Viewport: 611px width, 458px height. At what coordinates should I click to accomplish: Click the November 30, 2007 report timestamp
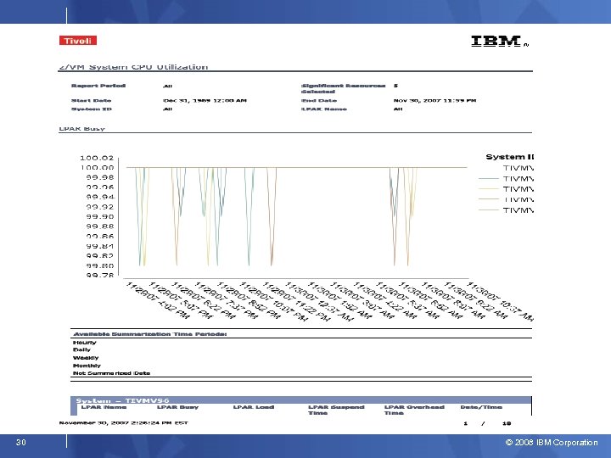pyautogui.click(x=124, y=422)
